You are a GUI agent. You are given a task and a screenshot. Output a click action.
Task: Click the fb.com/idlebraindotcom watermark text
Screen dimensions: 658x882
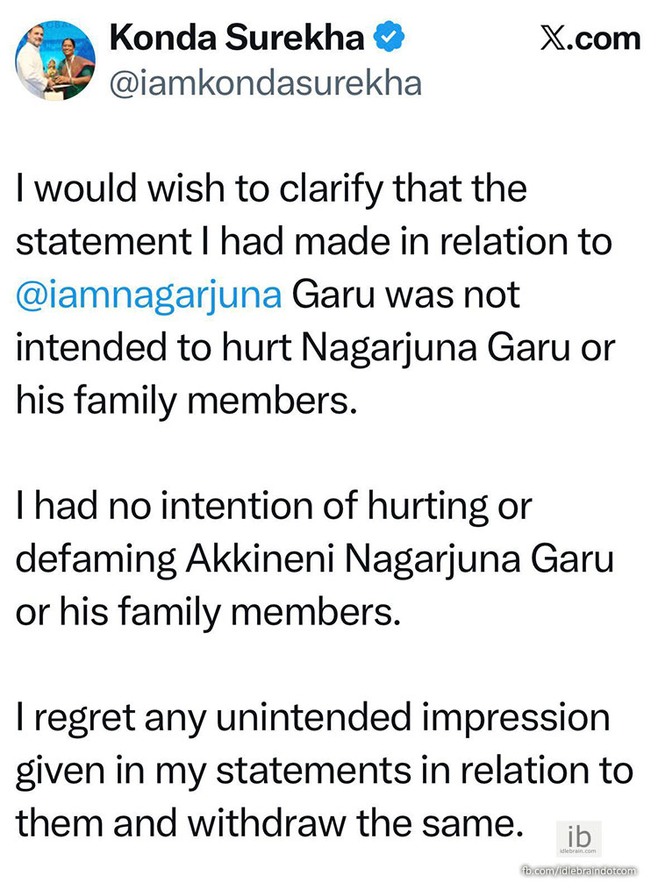point(590,871)
